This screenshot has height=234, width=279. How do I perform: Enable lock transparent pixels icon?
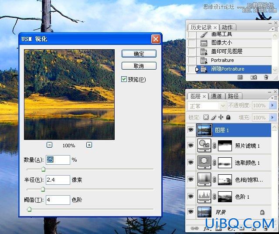pos(206,117)
